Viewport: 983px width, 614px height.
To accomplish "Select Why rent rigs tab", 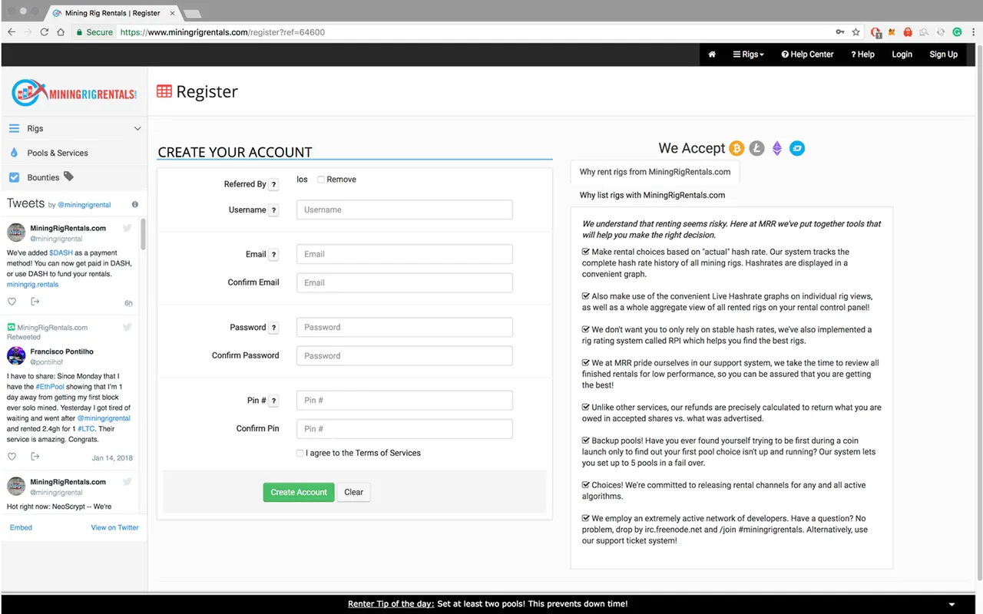I will tap(655, 172).
